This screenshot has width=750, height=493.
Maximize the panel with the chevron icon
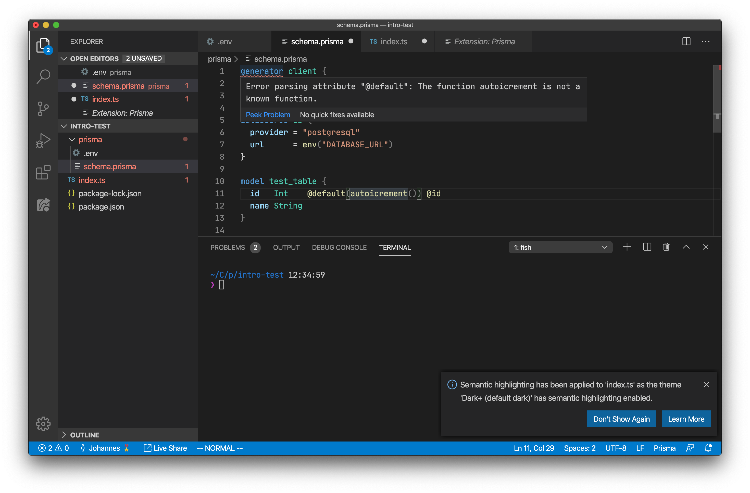click(x=686, y=247)
